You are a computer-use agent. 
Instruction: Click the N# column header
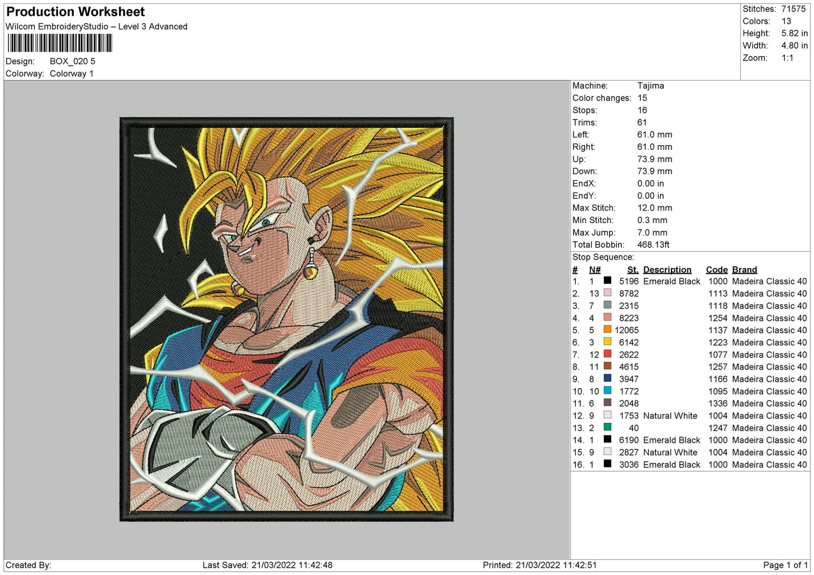[x=595, y=270]
